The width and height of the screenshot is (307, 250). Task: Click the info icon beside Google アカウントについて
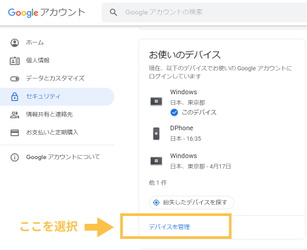pyautogui.click(x=14, y=157)
